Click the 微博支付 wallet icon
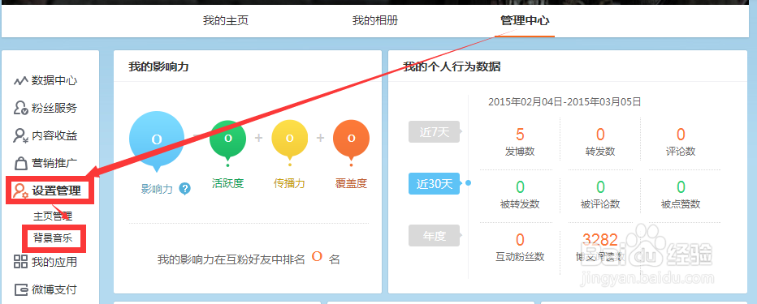The image size is (757, 304). click(x=21, y=289)
